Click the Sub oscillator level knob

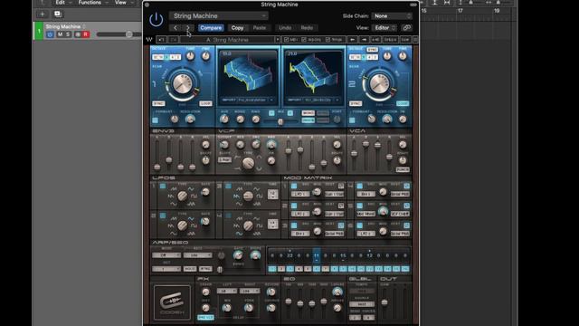pos(224,119)
